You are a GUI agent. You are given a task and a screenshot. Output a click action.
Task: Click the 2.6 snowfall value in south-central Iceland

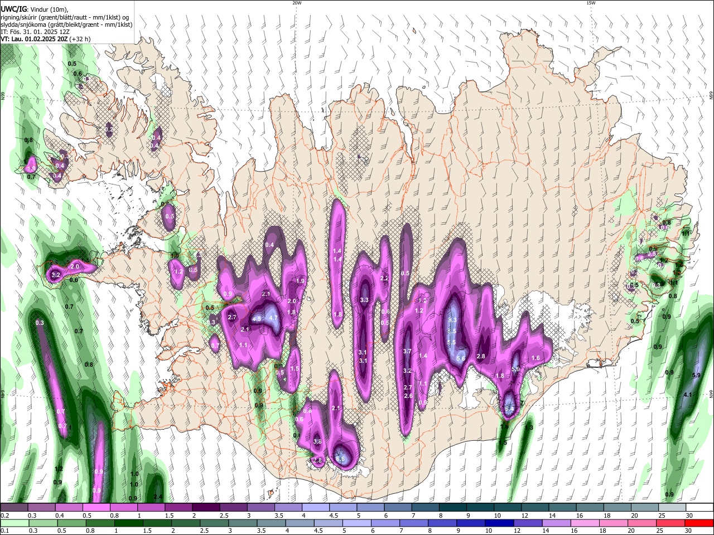coord(408,396)
